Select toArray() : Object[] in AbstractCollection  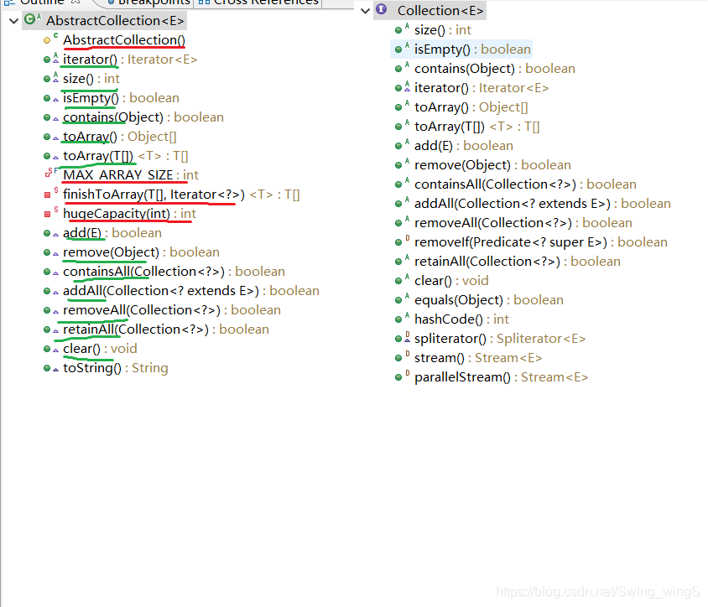point(120,137)
